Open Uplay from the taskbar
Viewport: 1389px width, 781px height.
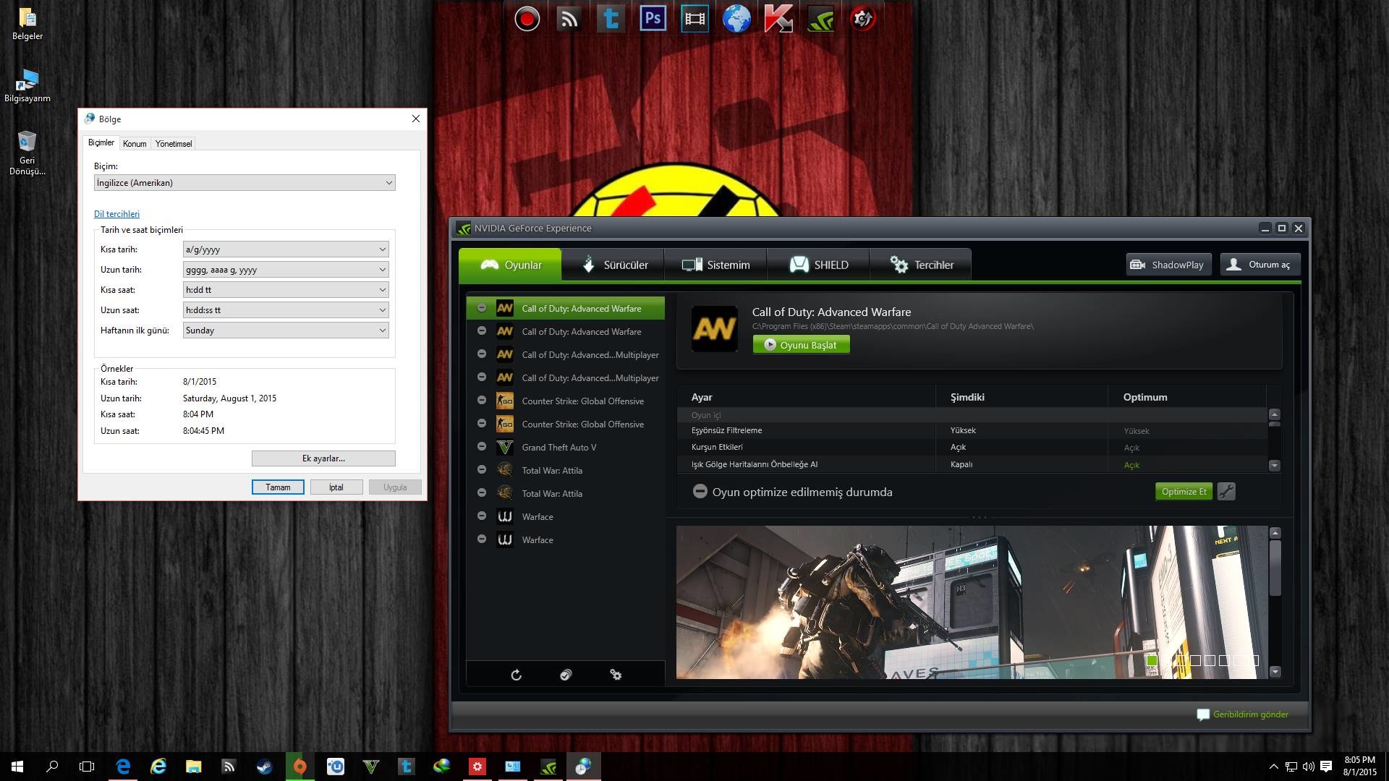(335, 767)
